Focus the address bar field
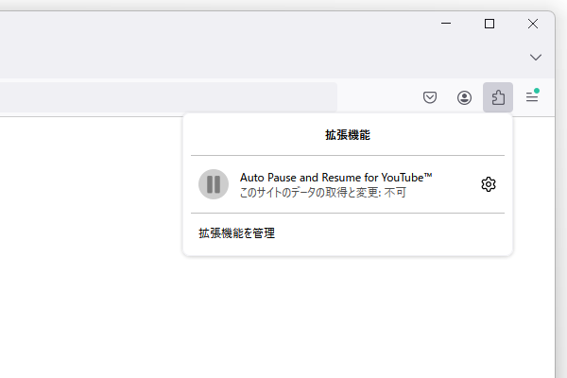 [x=168, y=97]
